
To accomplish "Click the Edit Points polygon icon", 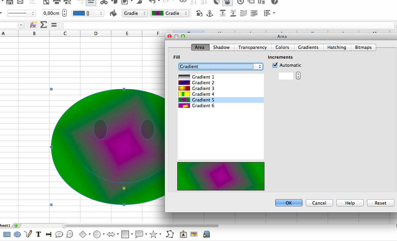I will click(170, 234).
